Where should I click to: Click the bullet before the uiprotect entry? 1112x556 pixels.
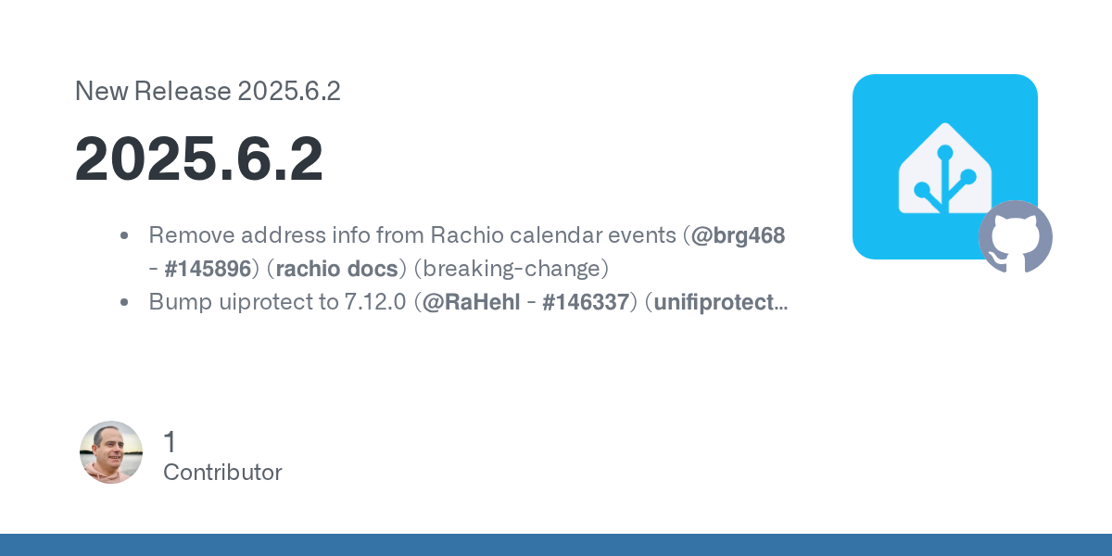tap(124, 303)
